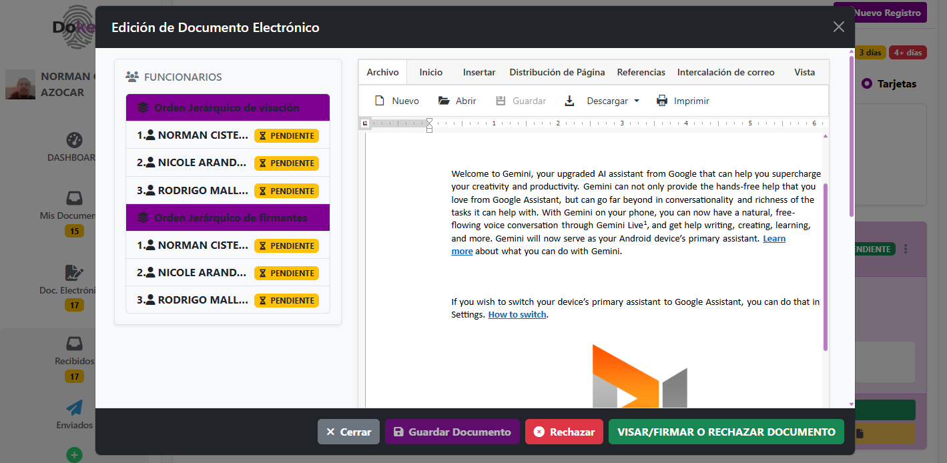Viewport: 947px width, 463px height.
Task: Click the Abrir folder icon
Action: [x=444, y=101]
